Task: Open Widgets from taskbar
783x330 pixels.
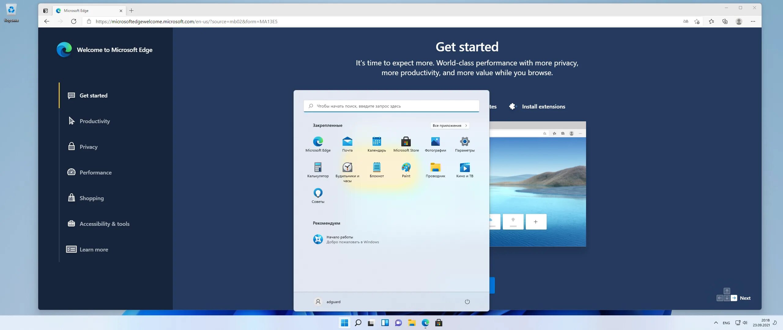Action: (385, 323)
